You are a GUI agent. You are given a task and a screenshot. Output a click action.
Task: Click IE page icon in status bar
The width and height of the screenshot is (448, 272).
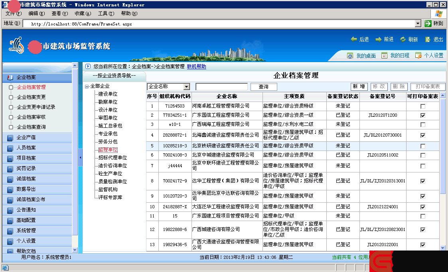(5, 268)
